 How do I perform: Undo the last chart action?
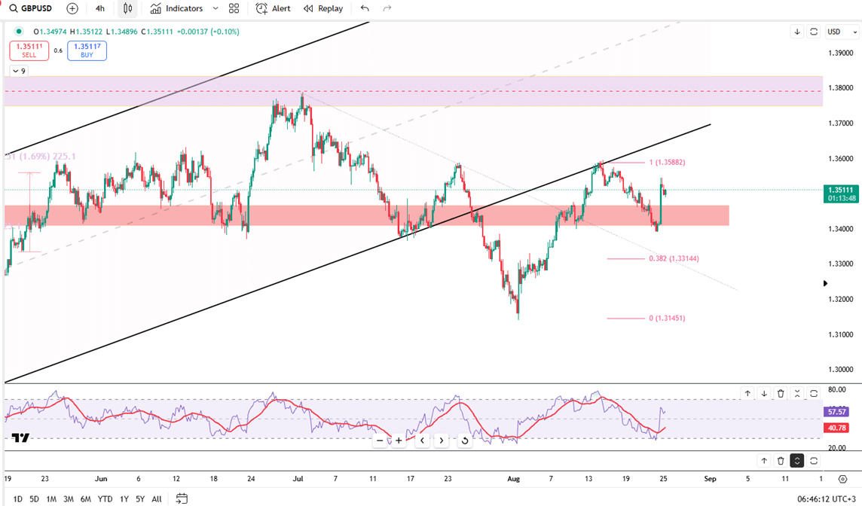pos(365,8)
